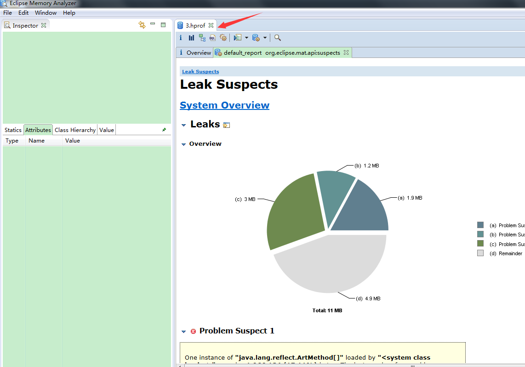Click the Find Object magnifier icon
Screen dimensions: 525x367
[278, 38]
